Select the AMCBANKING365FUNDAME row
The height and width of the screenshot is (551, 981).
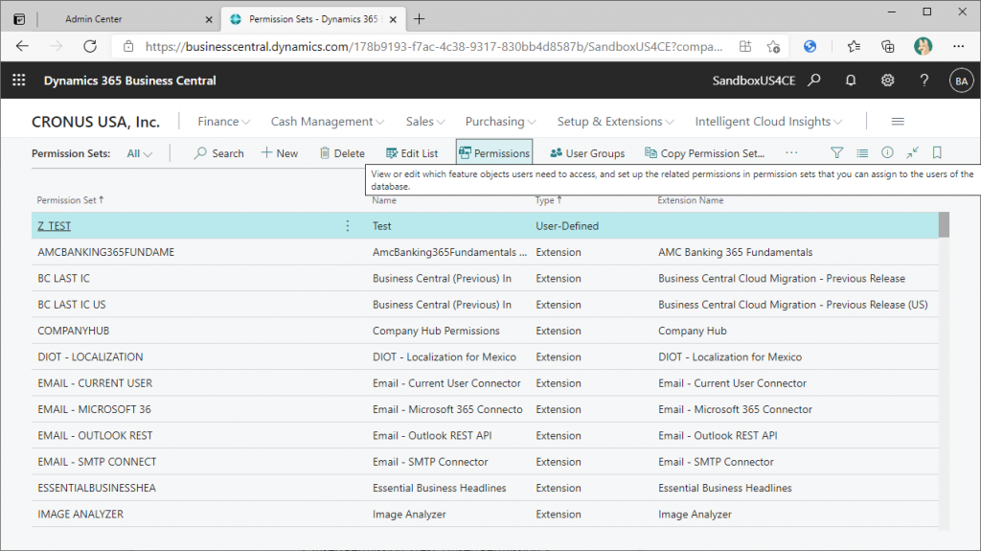(485, 252)
